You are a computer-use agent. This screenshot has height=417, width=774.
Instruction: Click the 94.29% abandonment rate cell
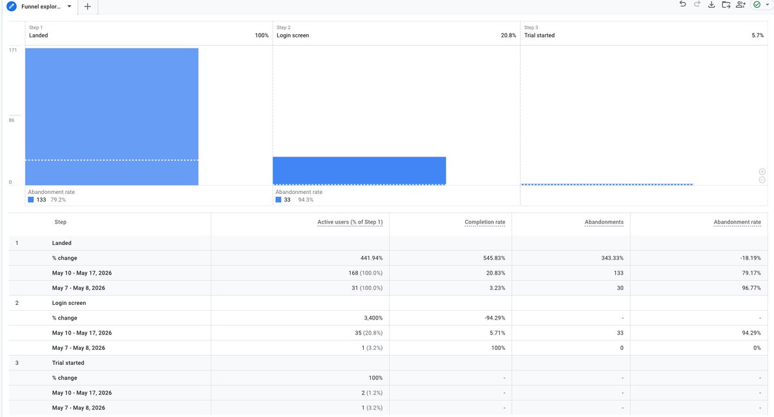(x=752, y=333)
